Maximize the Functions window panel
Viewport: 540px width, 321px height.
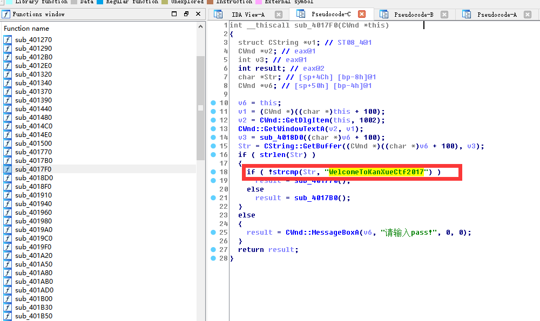click(x=174, y=14)
